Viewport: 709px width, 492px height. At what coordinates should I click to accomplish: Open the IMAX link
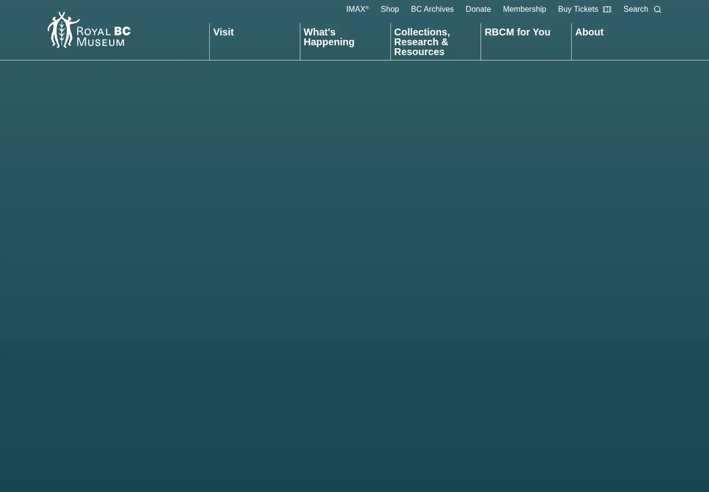(x=357, y=9)
